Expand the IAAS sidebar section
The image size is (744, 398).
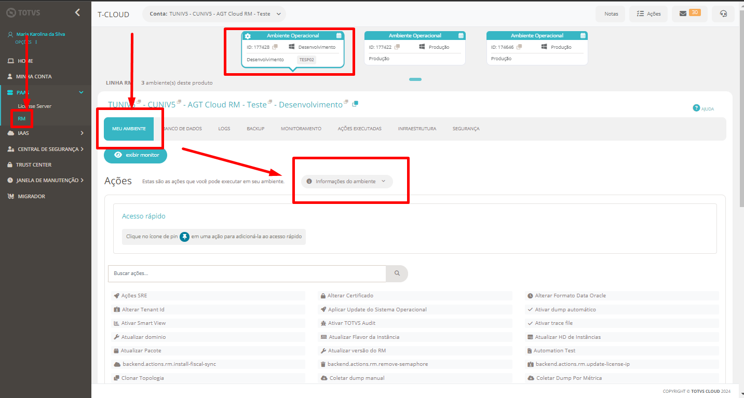[82, 133]
